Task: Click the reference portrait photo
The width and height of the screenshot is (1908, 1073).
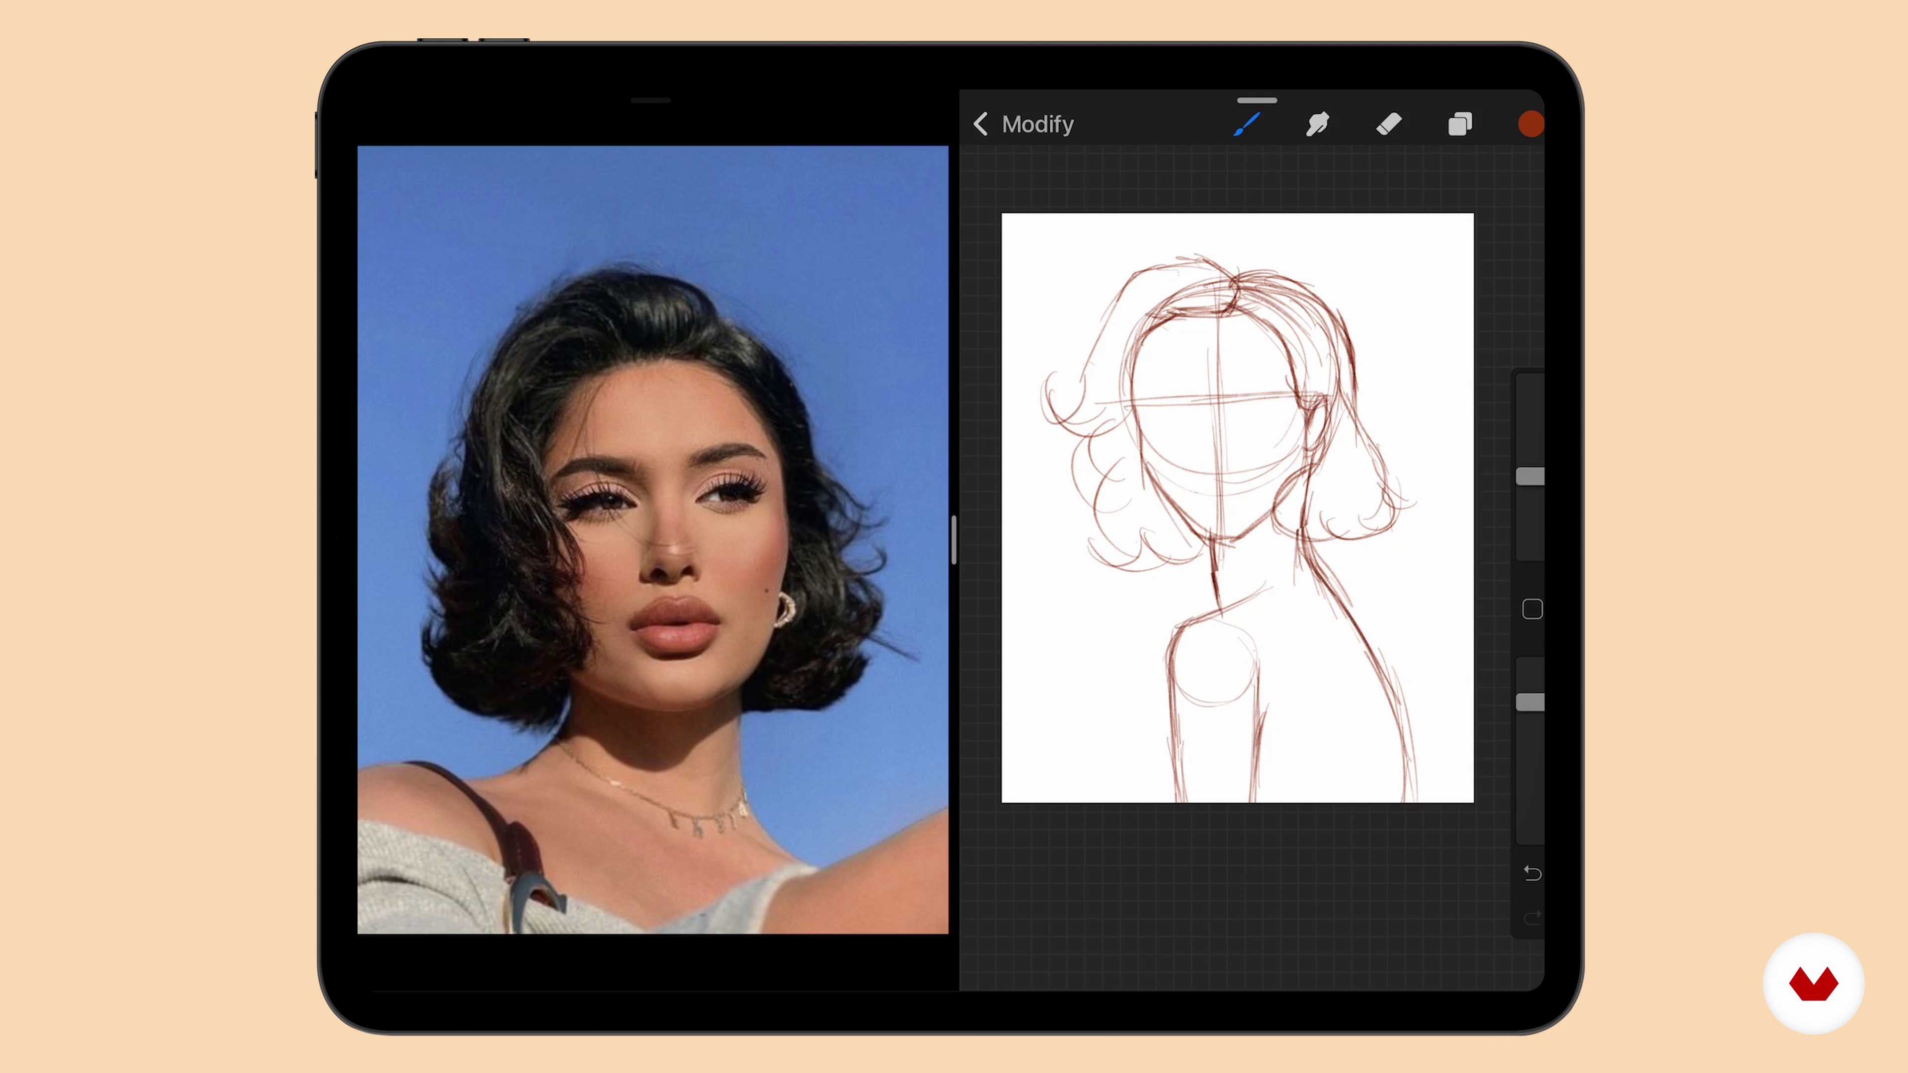Action: (x=652, y=540)
